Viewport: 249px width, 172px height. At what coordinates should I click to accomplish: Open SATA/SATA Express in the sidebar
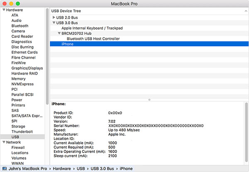pos(27,116)
